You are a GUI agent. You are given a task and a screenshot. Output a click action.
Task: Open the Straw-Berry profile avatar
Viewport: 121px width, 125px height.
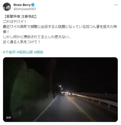(x=7, y=7)
